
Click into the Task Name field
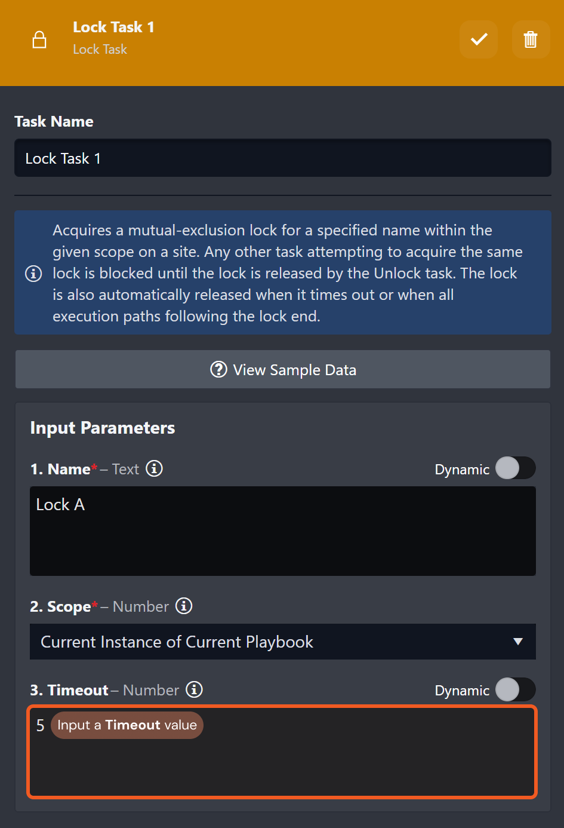pyautogui.click(x=283, y=158)
